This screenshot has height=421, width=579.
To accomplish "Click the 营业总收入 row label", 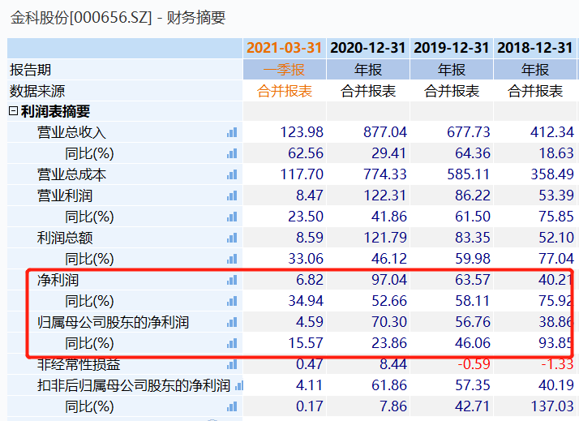I will pyautogui.click(x=71, y=132).
